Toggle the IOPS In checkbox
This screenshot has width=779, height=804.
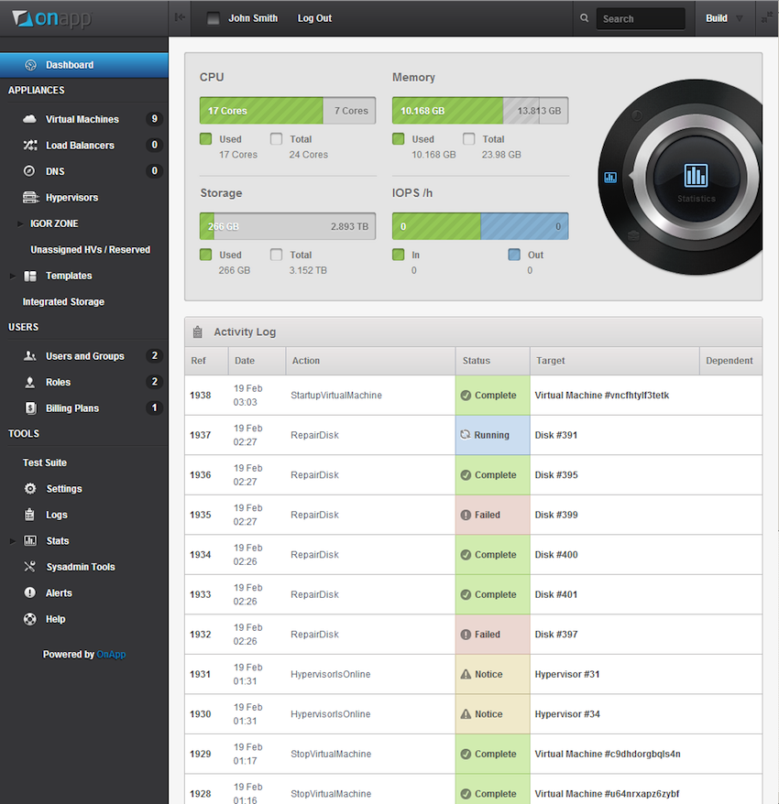point(399,255)
